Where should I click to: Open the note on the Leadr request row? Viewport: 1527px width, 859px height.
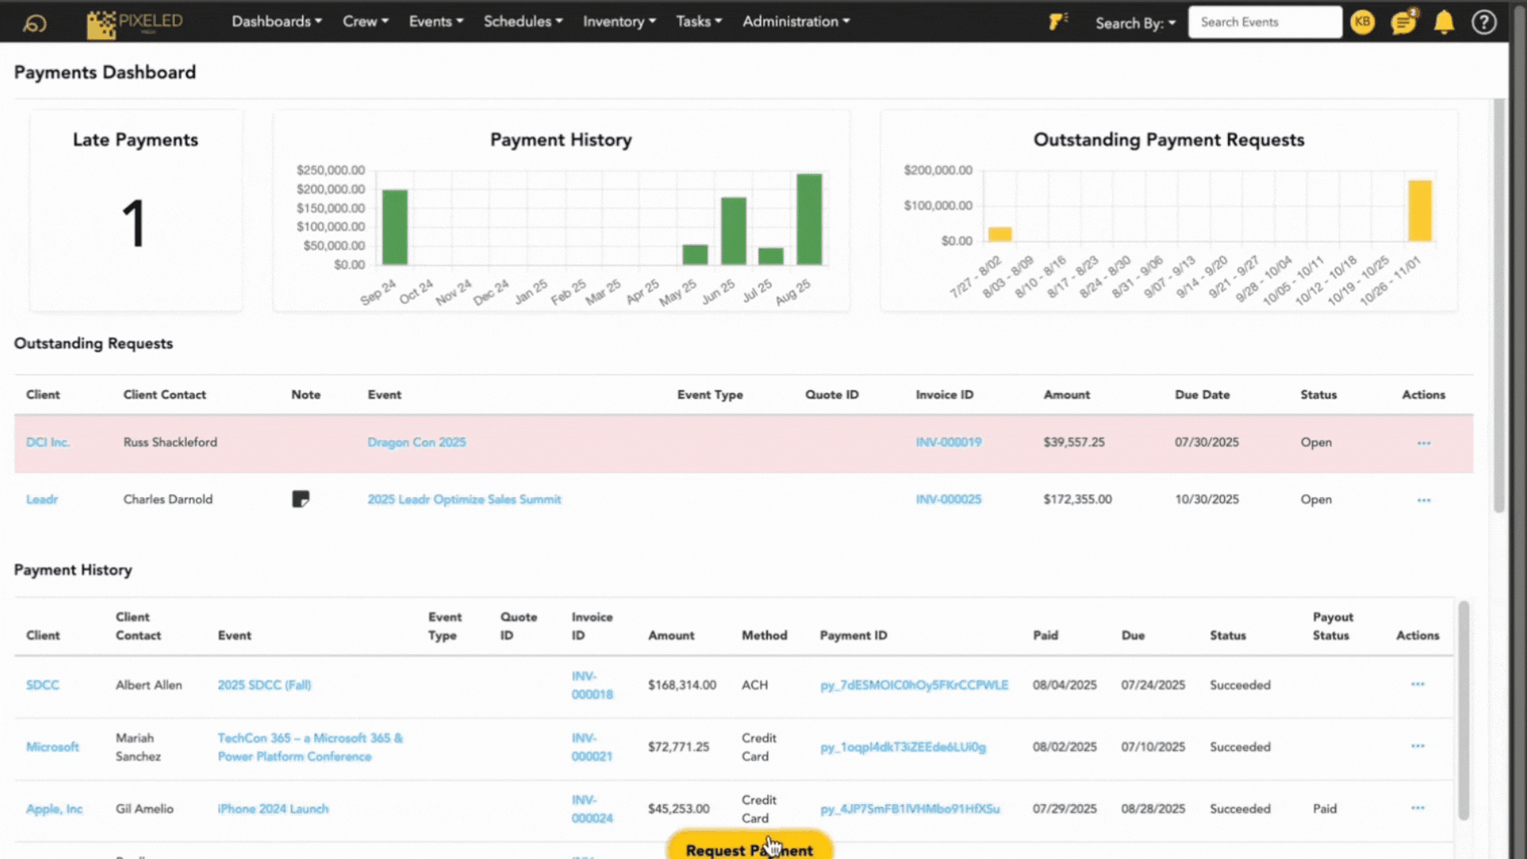(301, 499)
